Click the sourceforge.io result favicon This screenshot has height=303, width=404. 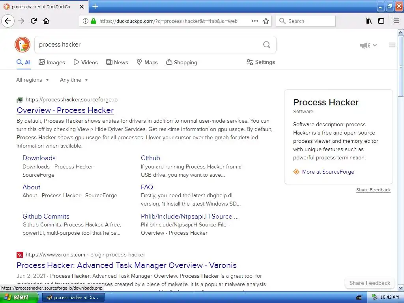(20, 100)
